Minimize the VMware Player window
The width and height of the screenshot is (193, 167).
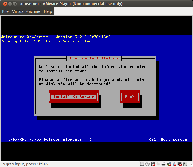[x=10, y=4]
